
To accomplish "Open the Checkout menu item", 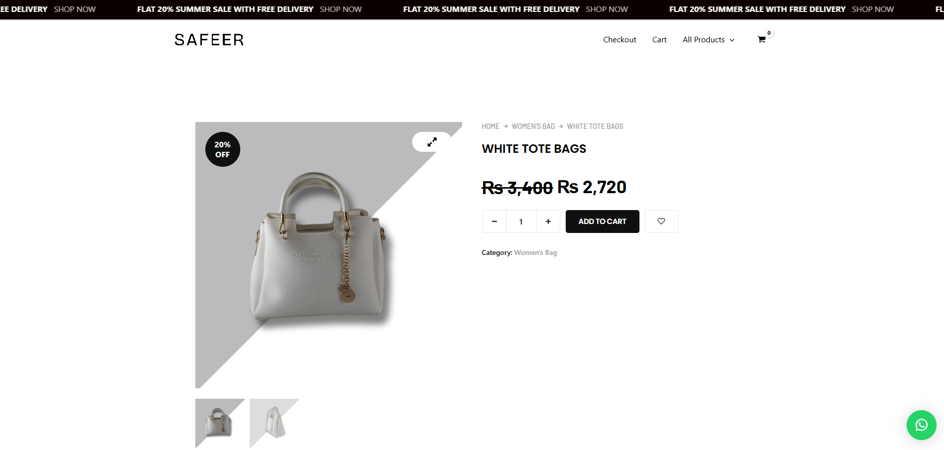I will (620, 40).
